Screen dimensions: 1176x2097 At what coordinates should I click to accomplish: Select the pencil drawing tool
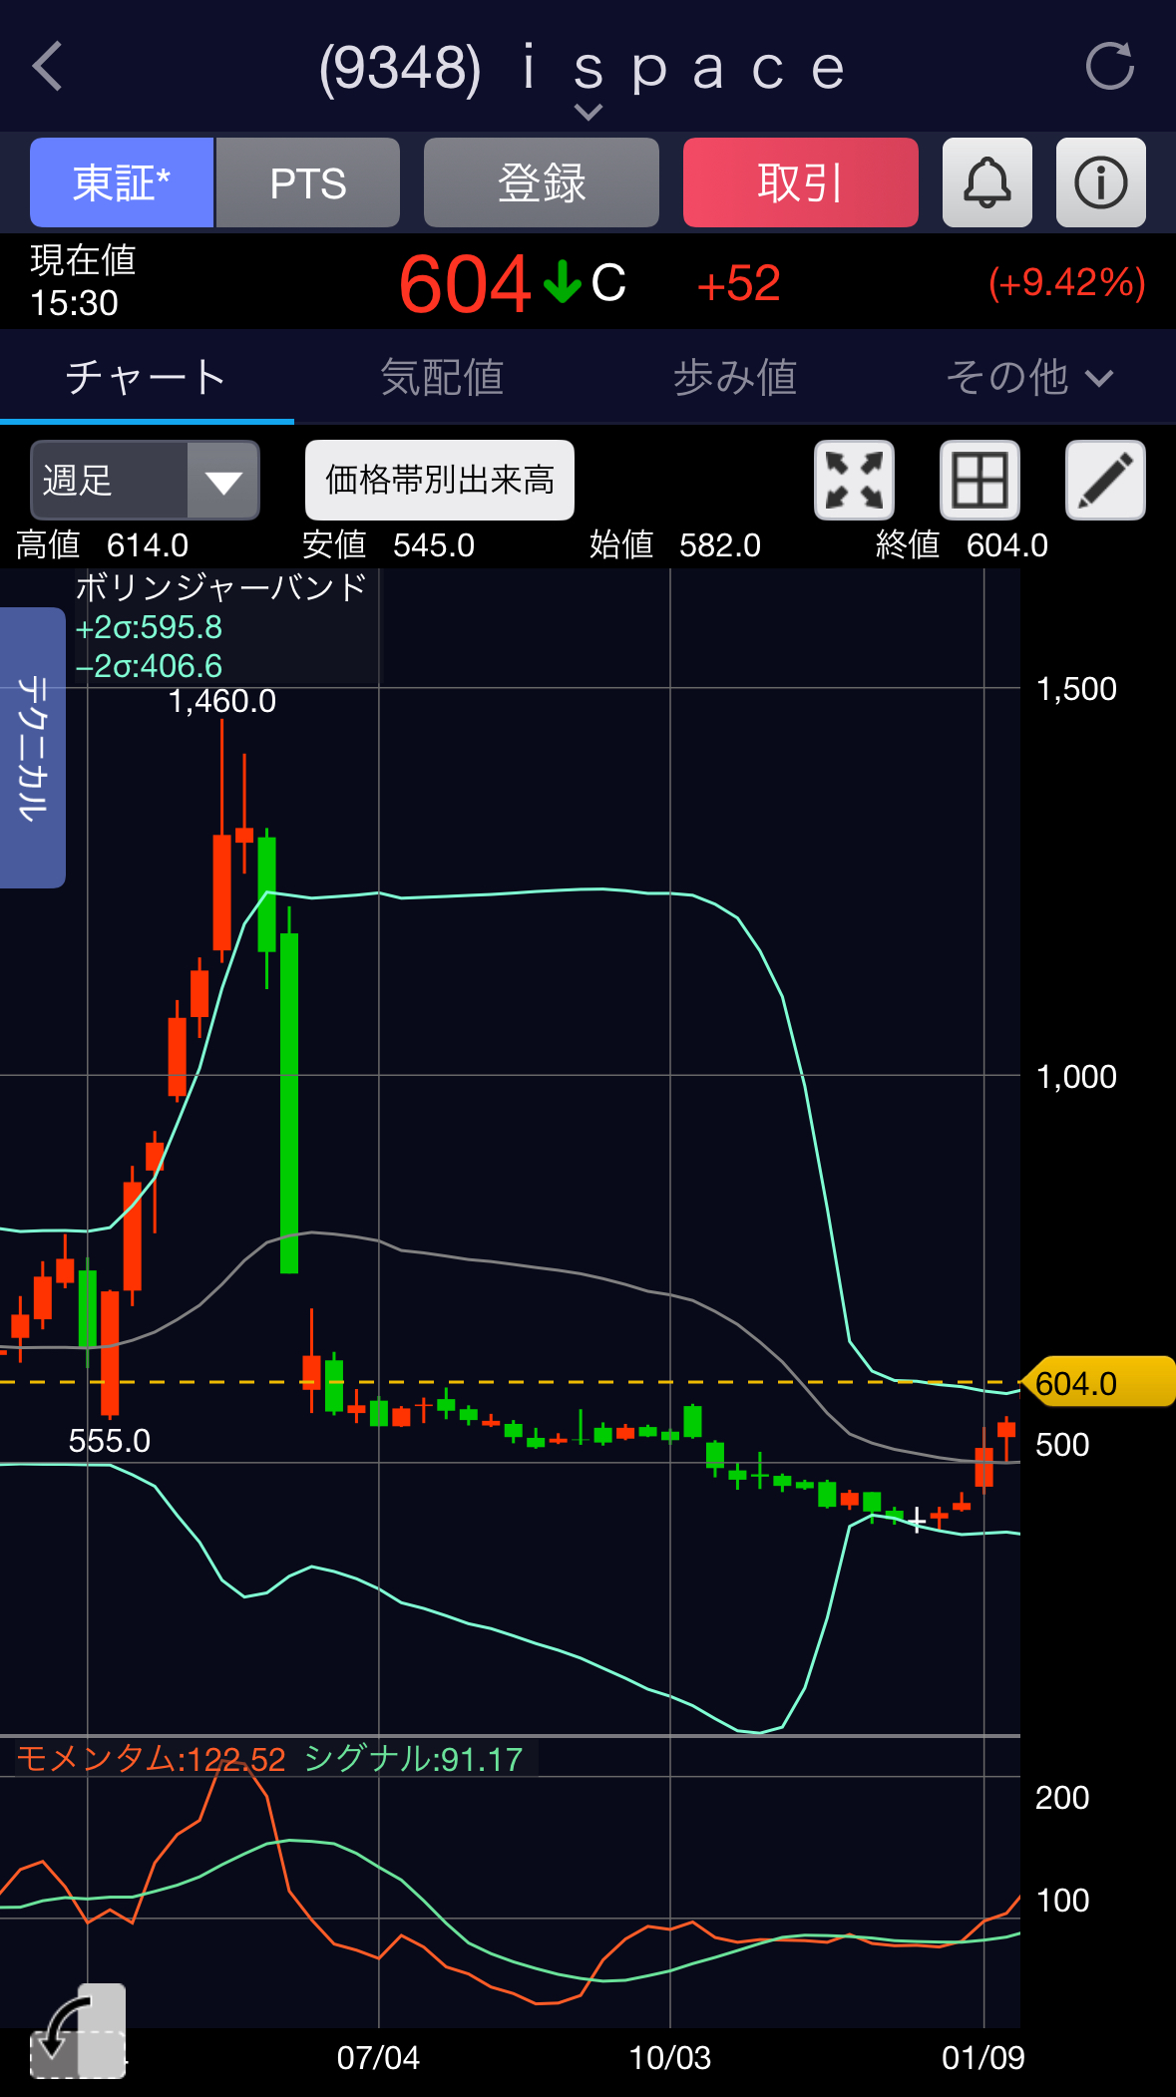click(x=1105, y=480)
